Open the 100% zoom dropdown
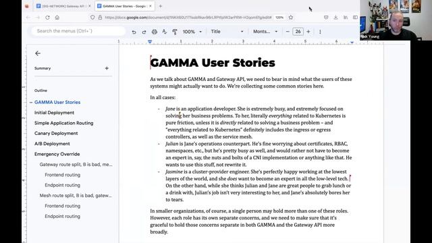 192,32
